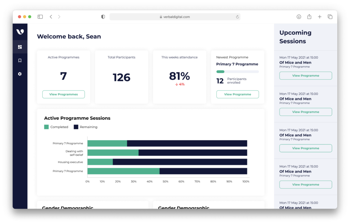Screen dimensions: 350x224
Task: Click the View Programmes button
Action: coord(64,94)
